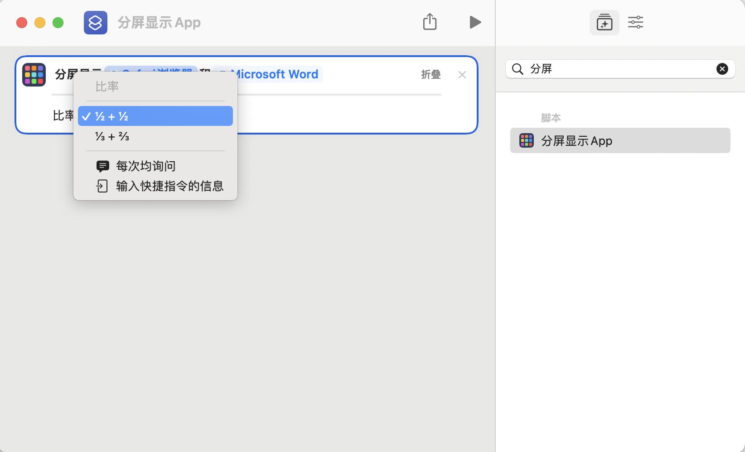The width and height of the screenshot is (745, 452).
Task: Select 分屏显示 App under 脚本
Action: click(x=620, y=140)
